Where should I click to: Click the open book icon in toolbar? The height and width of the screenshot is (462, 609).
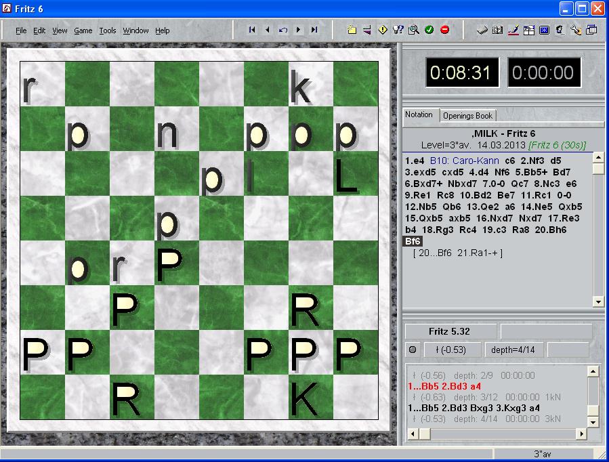pyautogui.click(x=497, y=30)
